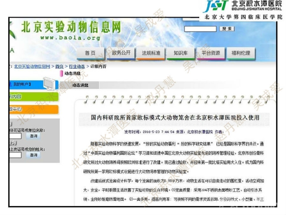Switch to the 福利伦理 navigation tab
This screenshot has width=286, height=215.
[240, 53]
